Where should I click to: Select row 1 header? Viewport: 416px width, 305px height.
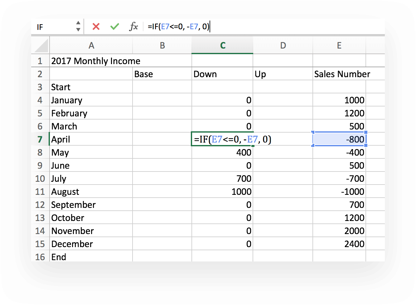coord(40,61)
